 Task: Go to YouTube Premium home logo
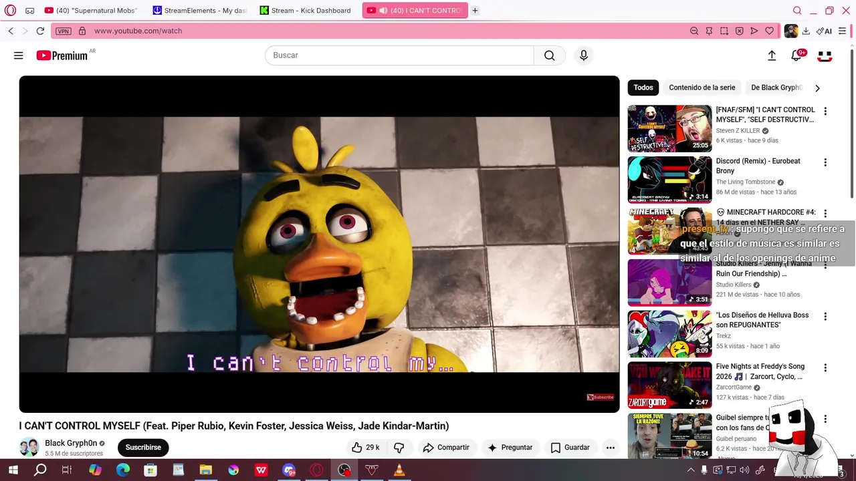click(62, 55)
